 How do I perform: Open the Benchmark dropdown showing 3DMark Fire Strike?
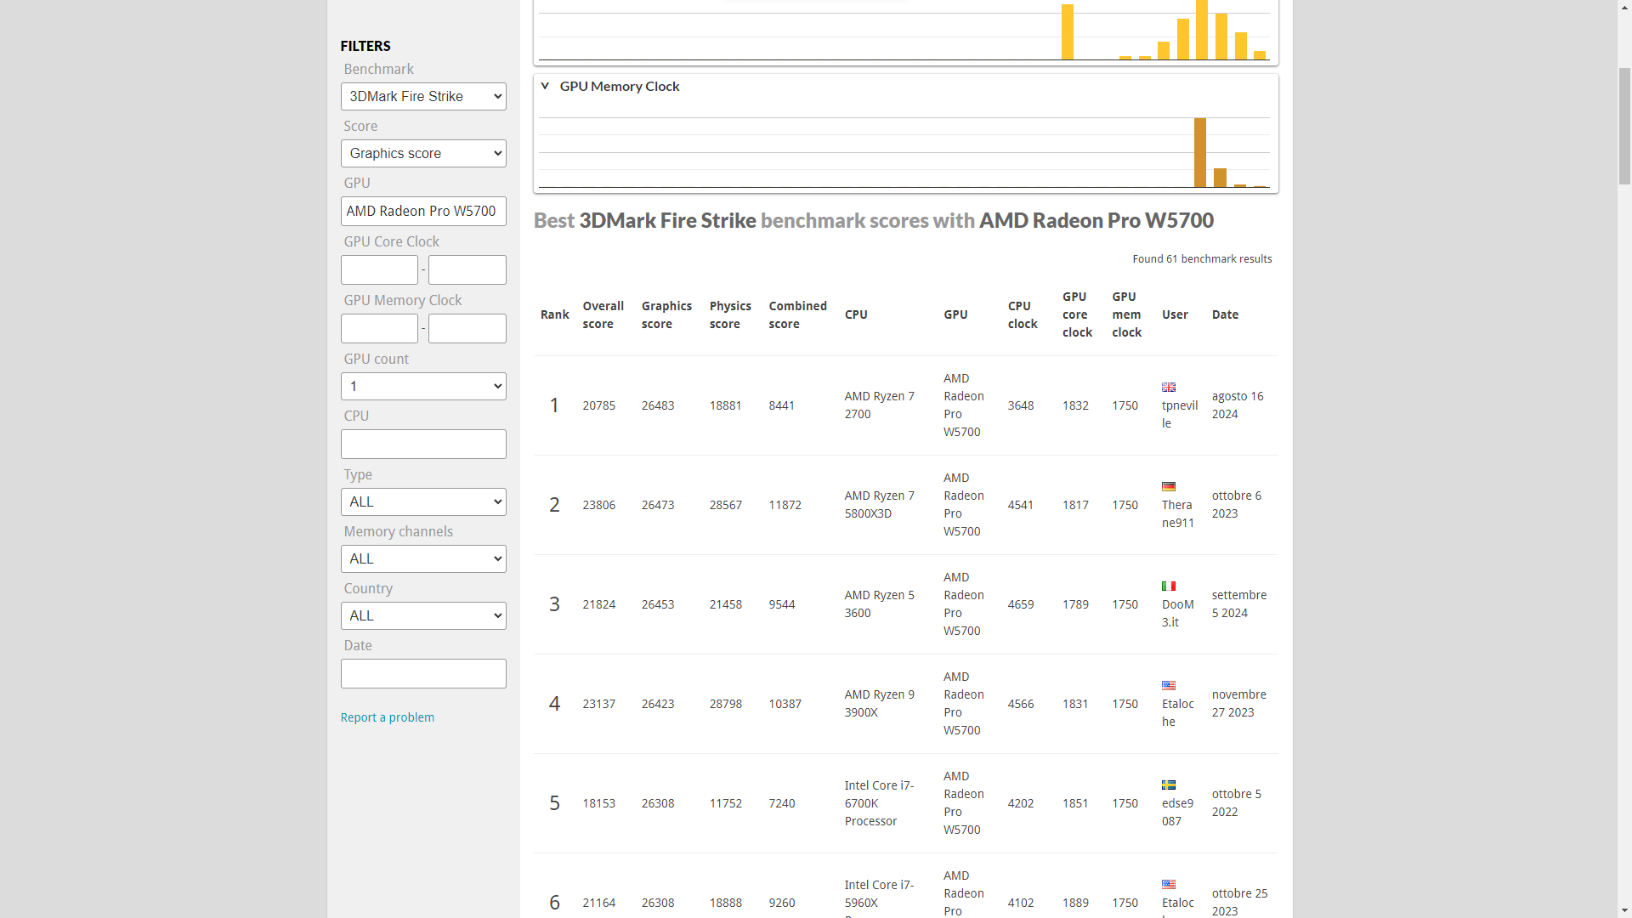click(423, 96)
